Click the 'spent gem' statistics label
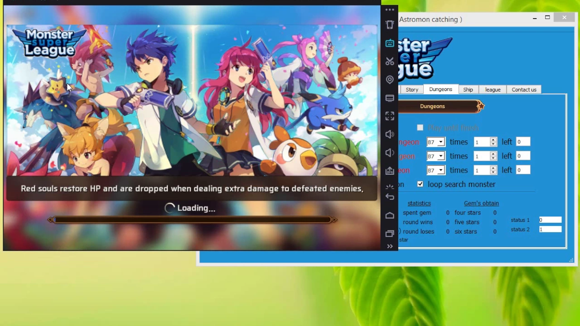This screenshot has height=326, width=580. point(417,213)
